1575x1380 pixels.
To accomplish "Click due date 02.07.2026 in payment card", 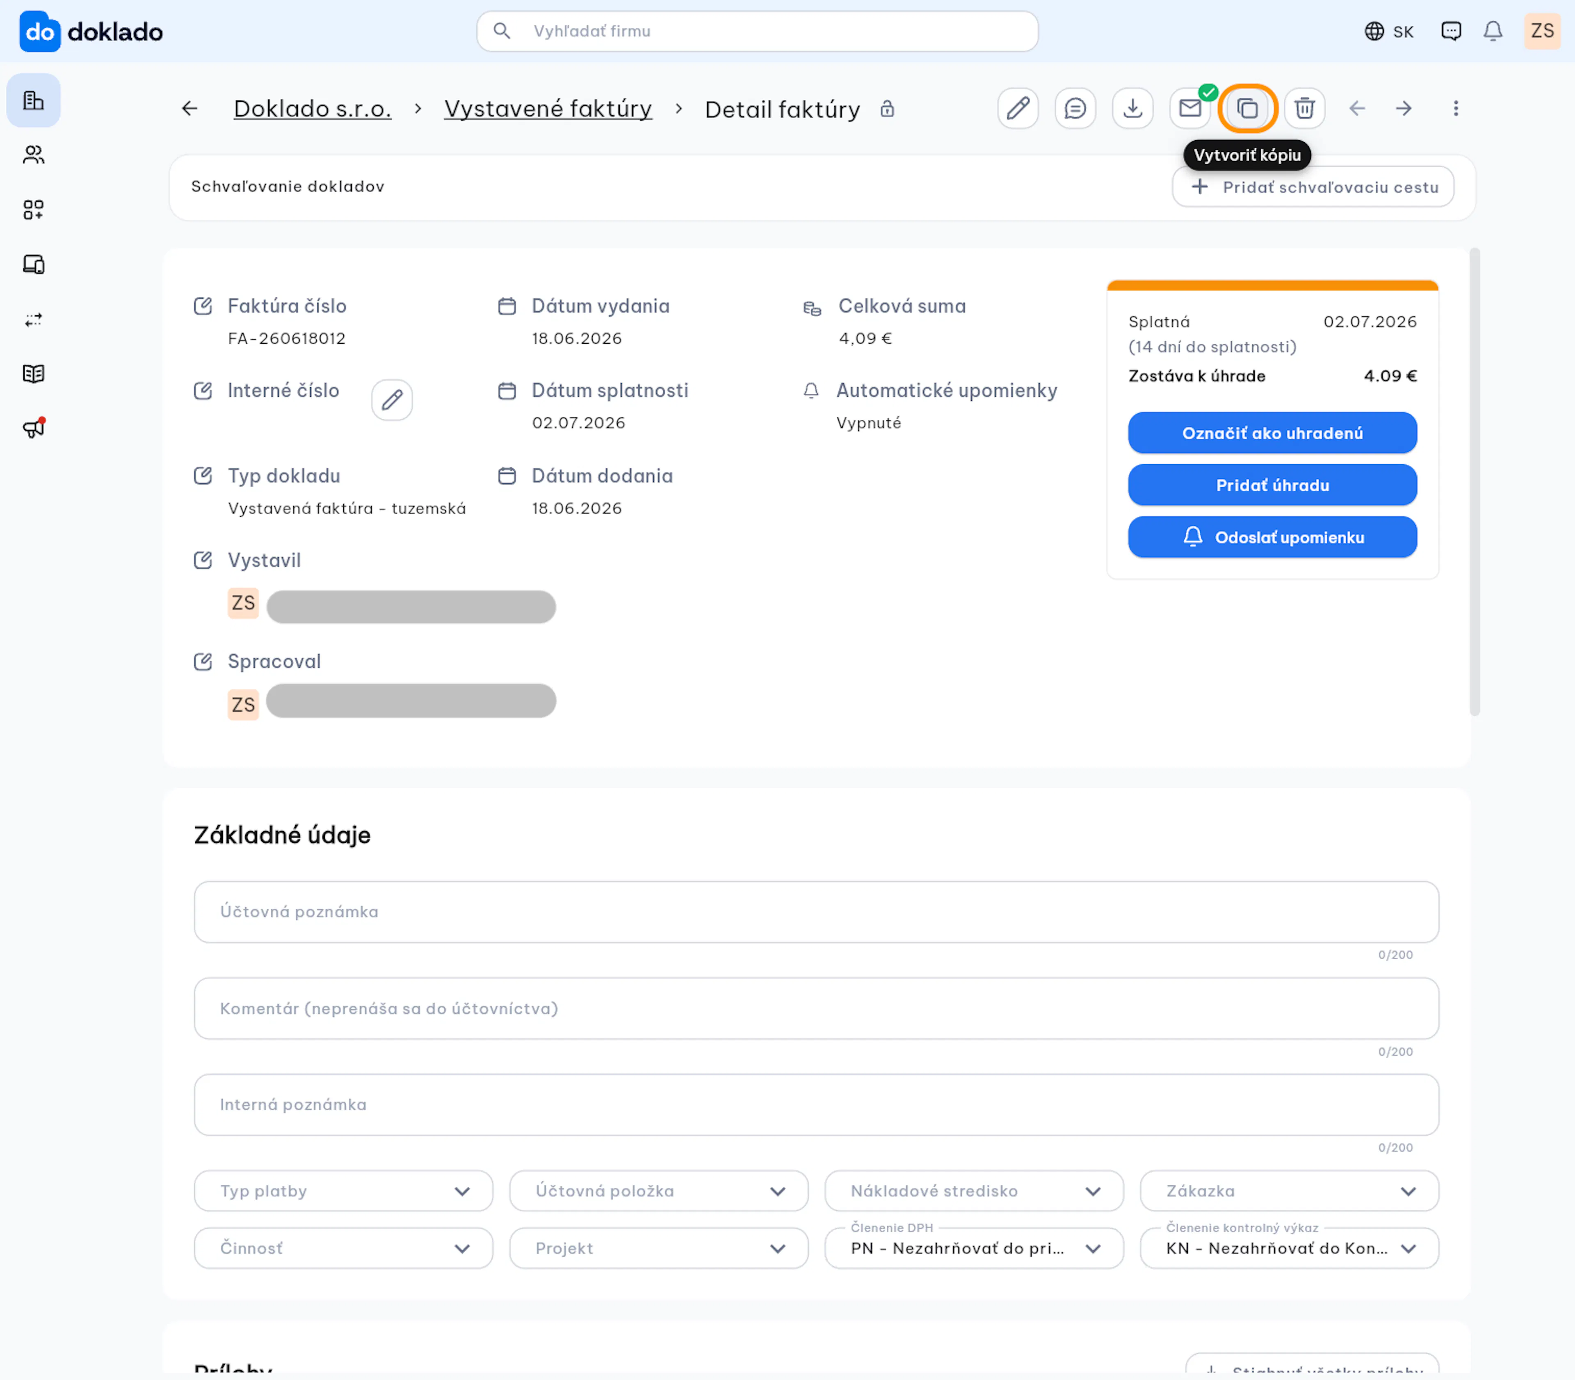I will pos(1370,322).
